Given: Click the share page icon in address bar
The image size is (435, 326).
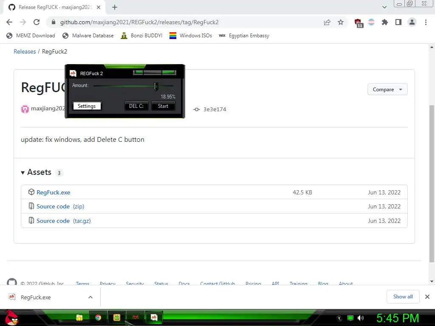Looking at the screenshot, I should 327,22.
